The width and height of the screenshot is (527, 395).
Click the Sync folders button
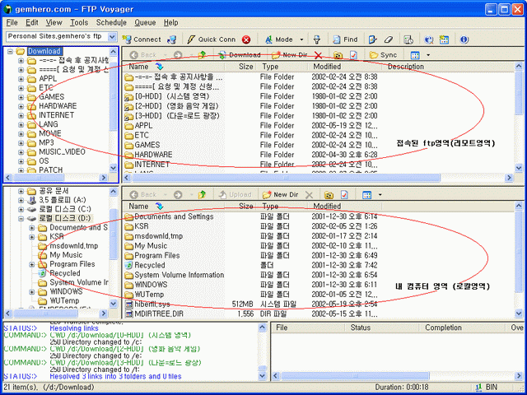tap(383, 55)
